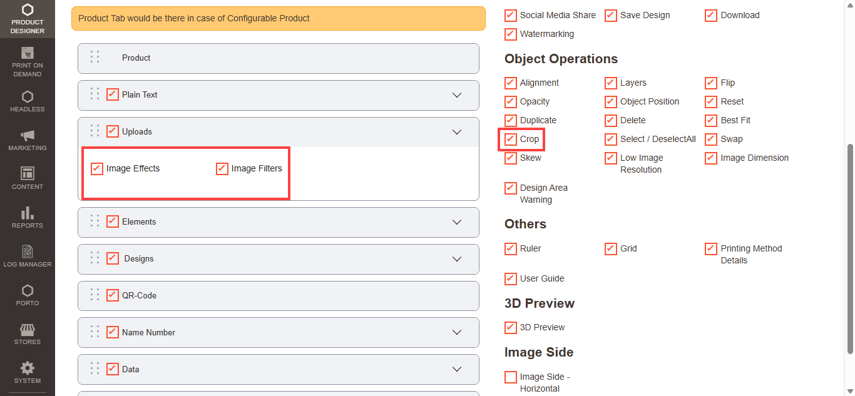The height and width of the screenshot is (396, 855).
Task: Open the Stores storefront icon
Action: click(28, 330)
